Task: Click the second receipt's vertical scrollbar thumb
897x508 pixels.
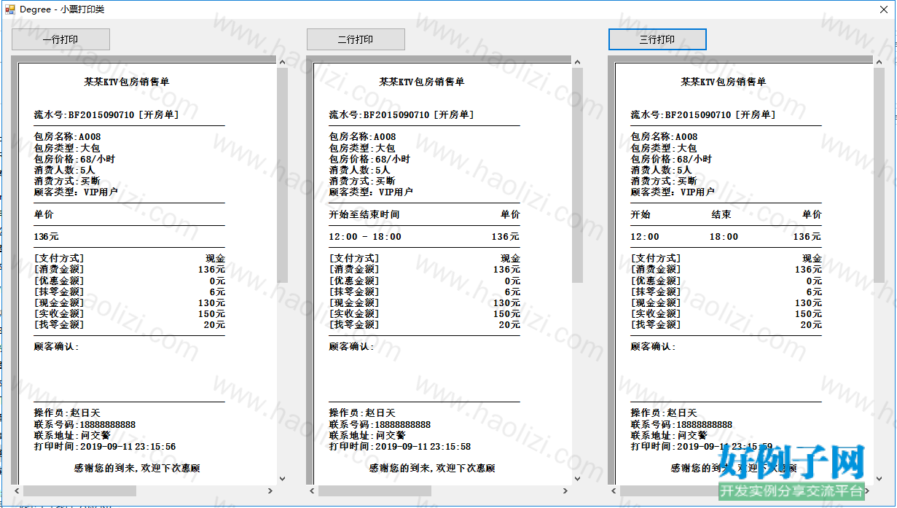Action: (x=577, y=175)
